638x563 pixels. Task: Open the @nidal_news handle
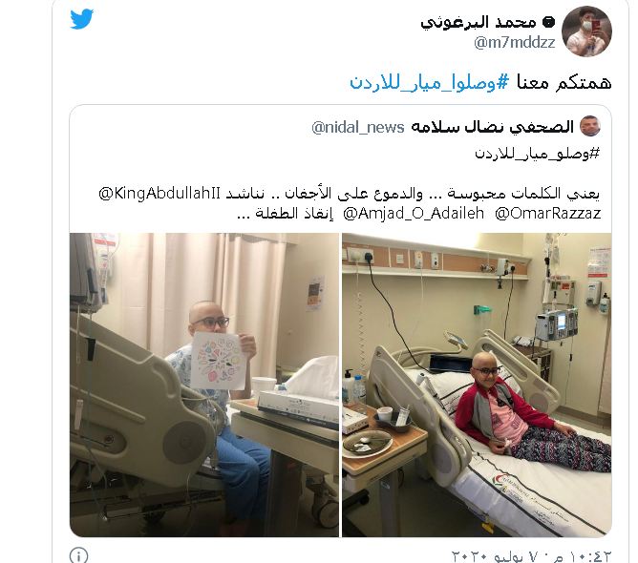click(x=357, y=127)
